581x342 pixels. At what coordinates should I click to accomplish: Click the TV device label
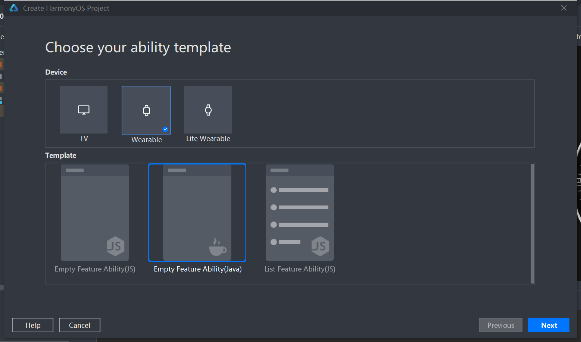tap(84, 139)
